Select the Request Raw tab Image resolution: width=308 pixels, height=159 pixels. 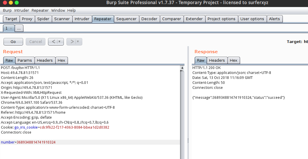(9, 61)
